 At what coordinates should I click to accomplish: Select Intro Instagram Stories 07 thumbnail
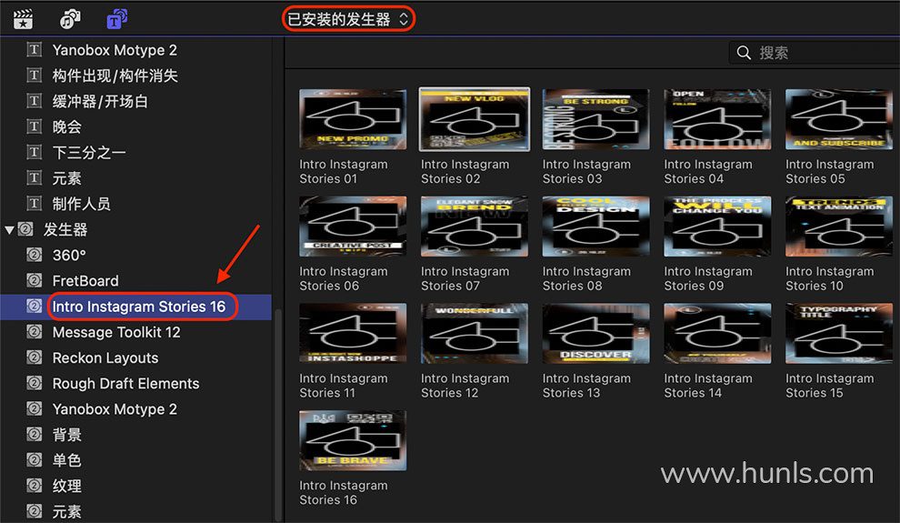click(475, 226)
